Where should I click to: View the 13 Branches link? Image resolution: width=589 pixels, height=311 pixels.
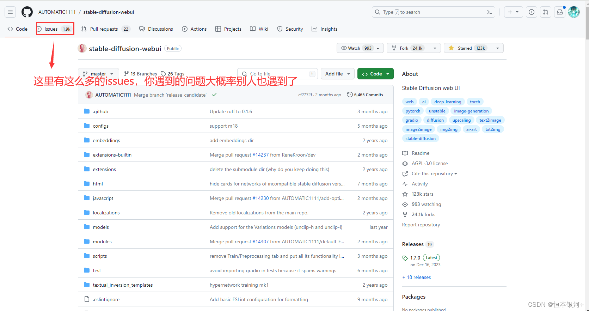pos(141,74)
